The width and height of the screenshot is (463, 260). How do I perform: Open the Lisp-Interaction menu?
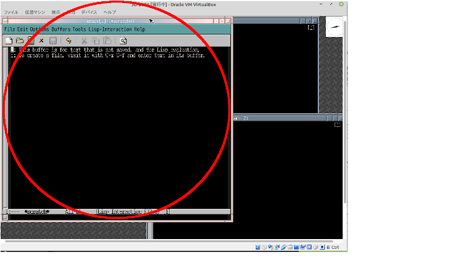point(110,29)
